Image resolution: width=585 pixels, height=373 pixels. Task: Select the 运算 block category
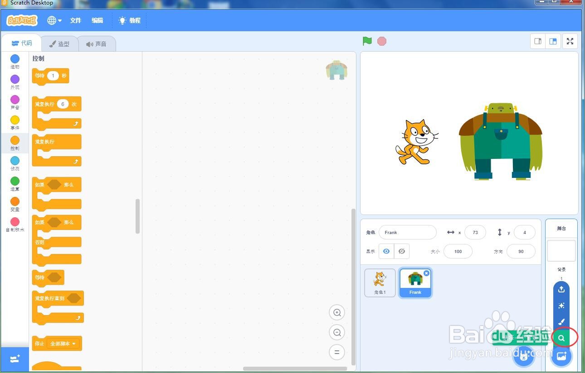click(x=15, y=184)
